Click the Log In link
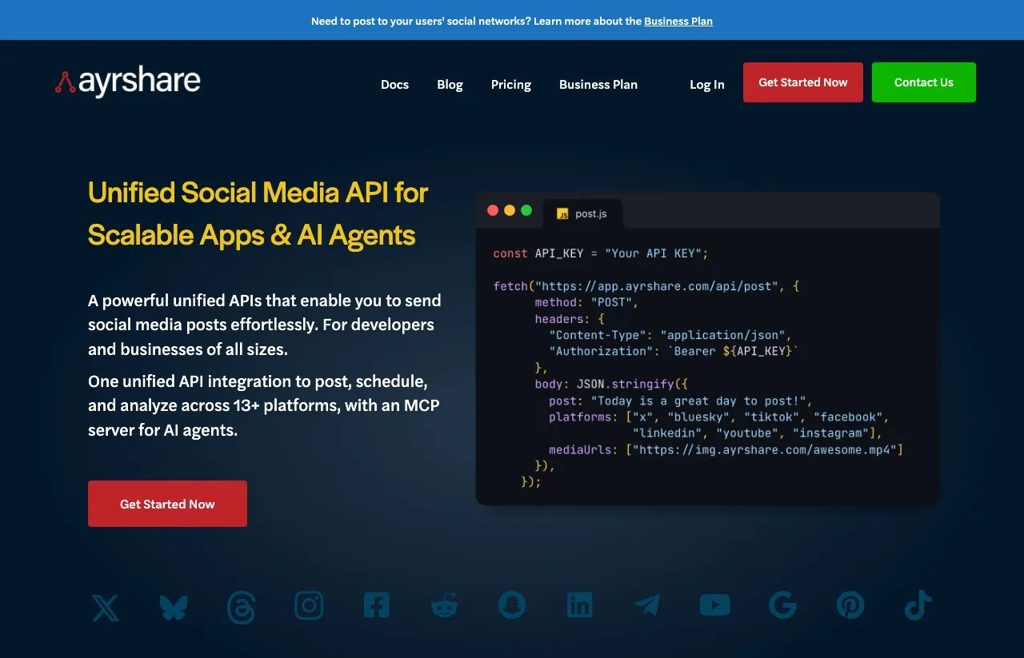 [707, 84]
